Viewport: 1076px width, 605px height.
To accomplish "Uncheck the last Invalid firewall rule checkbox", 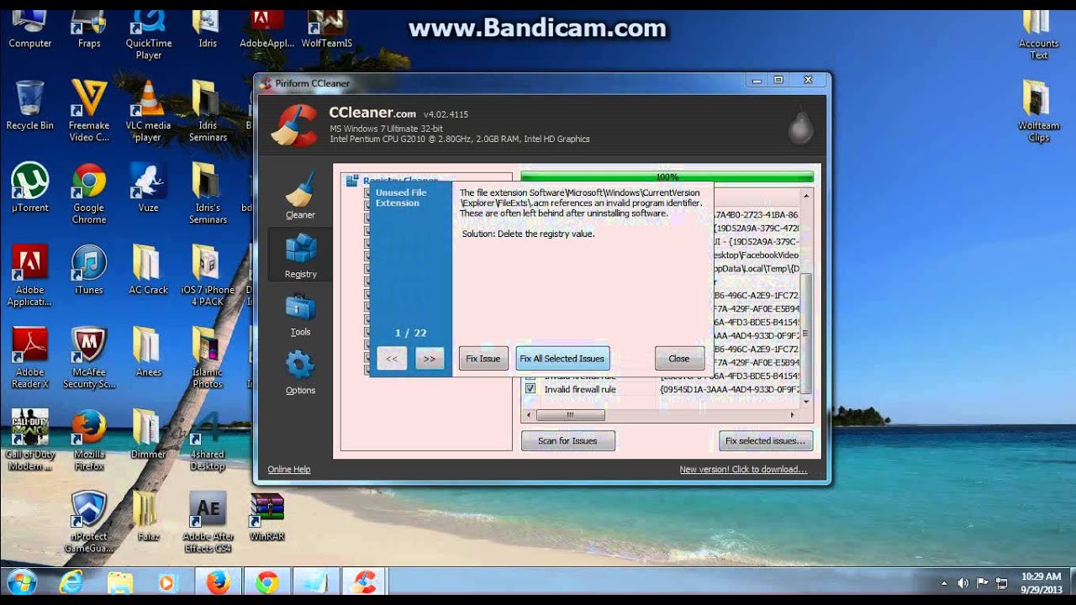I will [530, 389].
